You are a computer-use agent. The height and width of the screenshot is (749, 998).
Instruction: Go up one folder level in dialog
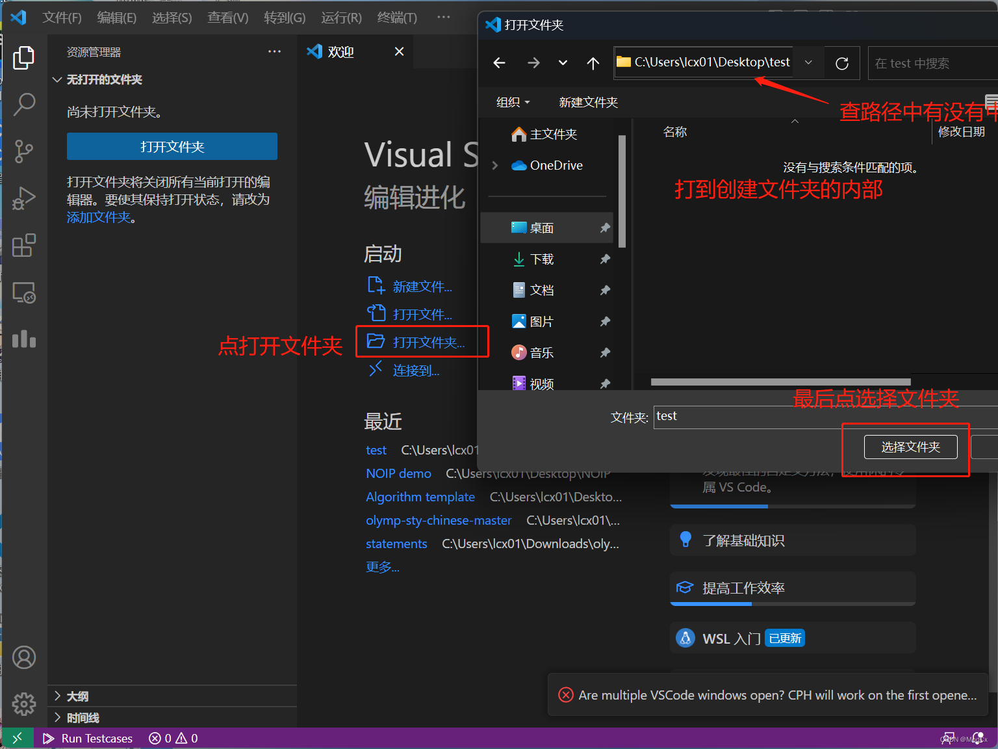click(593, 62)
